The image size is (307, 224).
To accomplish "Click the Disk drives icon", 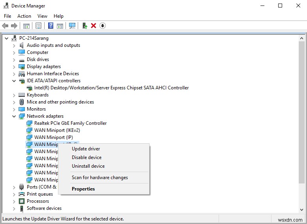I will [22, 60].
